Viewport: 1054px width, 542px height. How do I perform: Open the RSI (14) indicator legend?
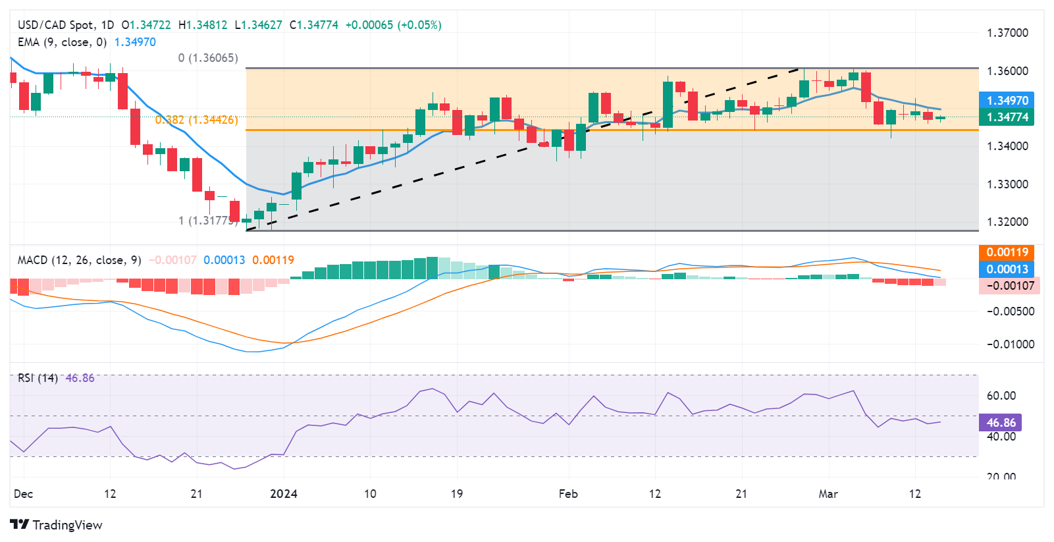(38, 378)
